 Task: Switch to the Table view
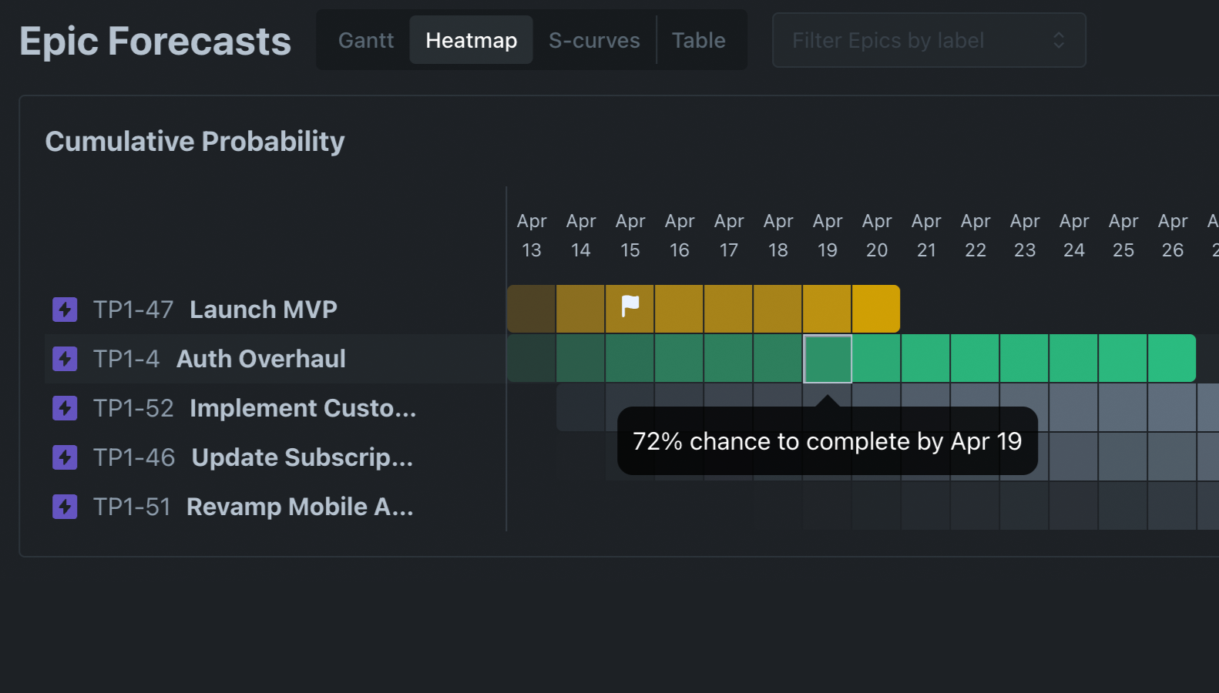point(698,40)
